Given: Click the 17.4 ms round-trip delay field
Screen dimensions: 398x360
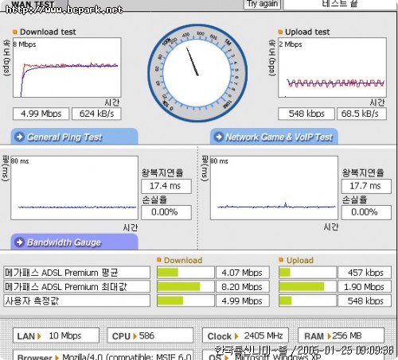Looking at the screenshot, I should point(166,186).
